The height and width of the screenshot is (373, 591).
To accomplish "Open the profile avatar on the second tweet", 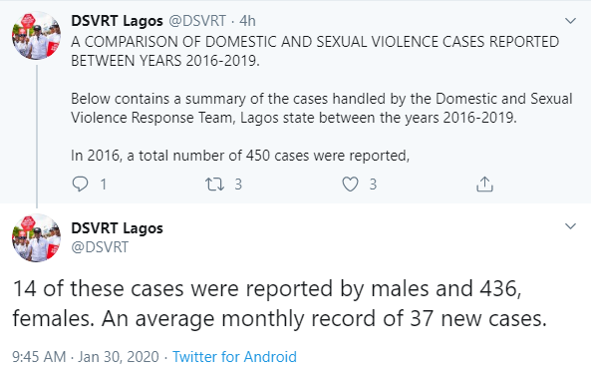I will tap(37, 237).
